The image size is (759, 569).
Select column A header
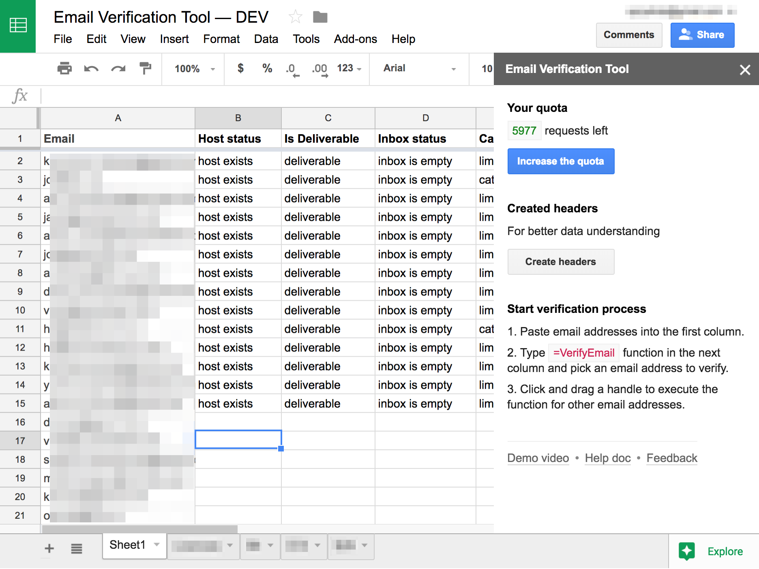(118, 118)
